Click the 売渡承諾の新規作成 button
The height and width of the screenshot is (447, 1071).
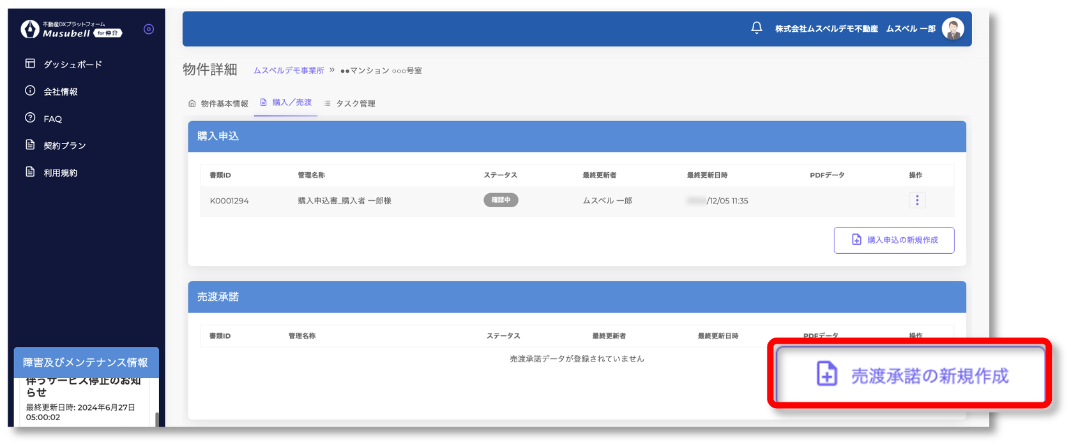[x=910, y=376]
